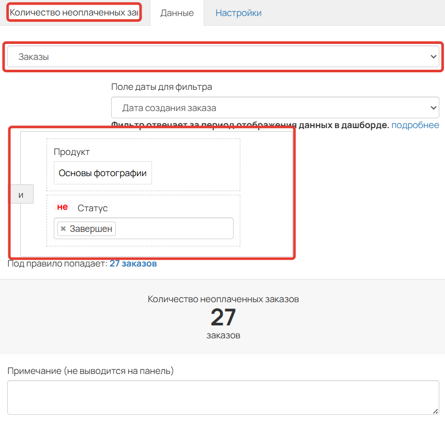The image size is (445, 422).
Task: Remove the Завершен status tag
Action: pos(63,229)
